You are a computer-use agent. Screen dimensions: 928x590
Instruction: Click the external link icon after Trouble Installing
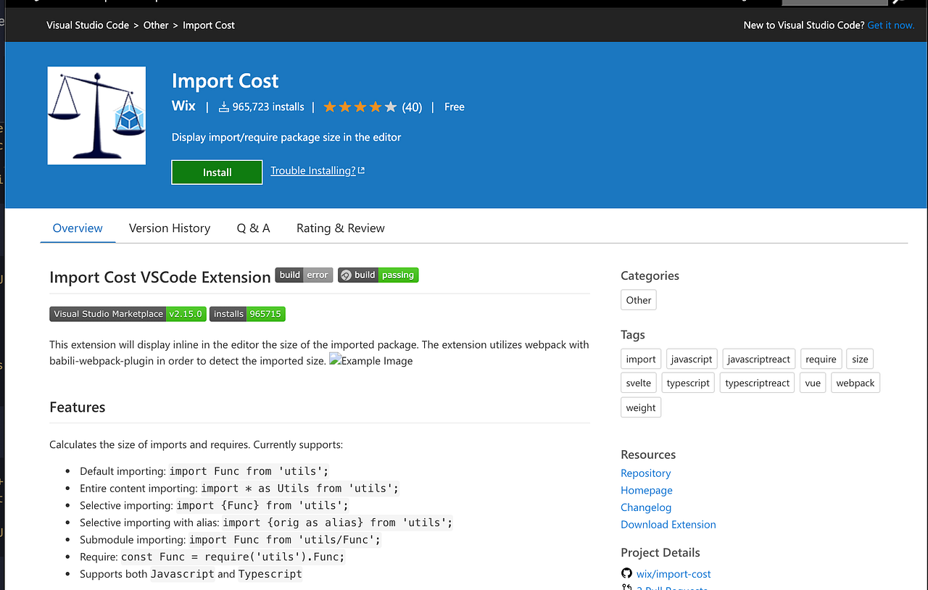coord(362,171)
